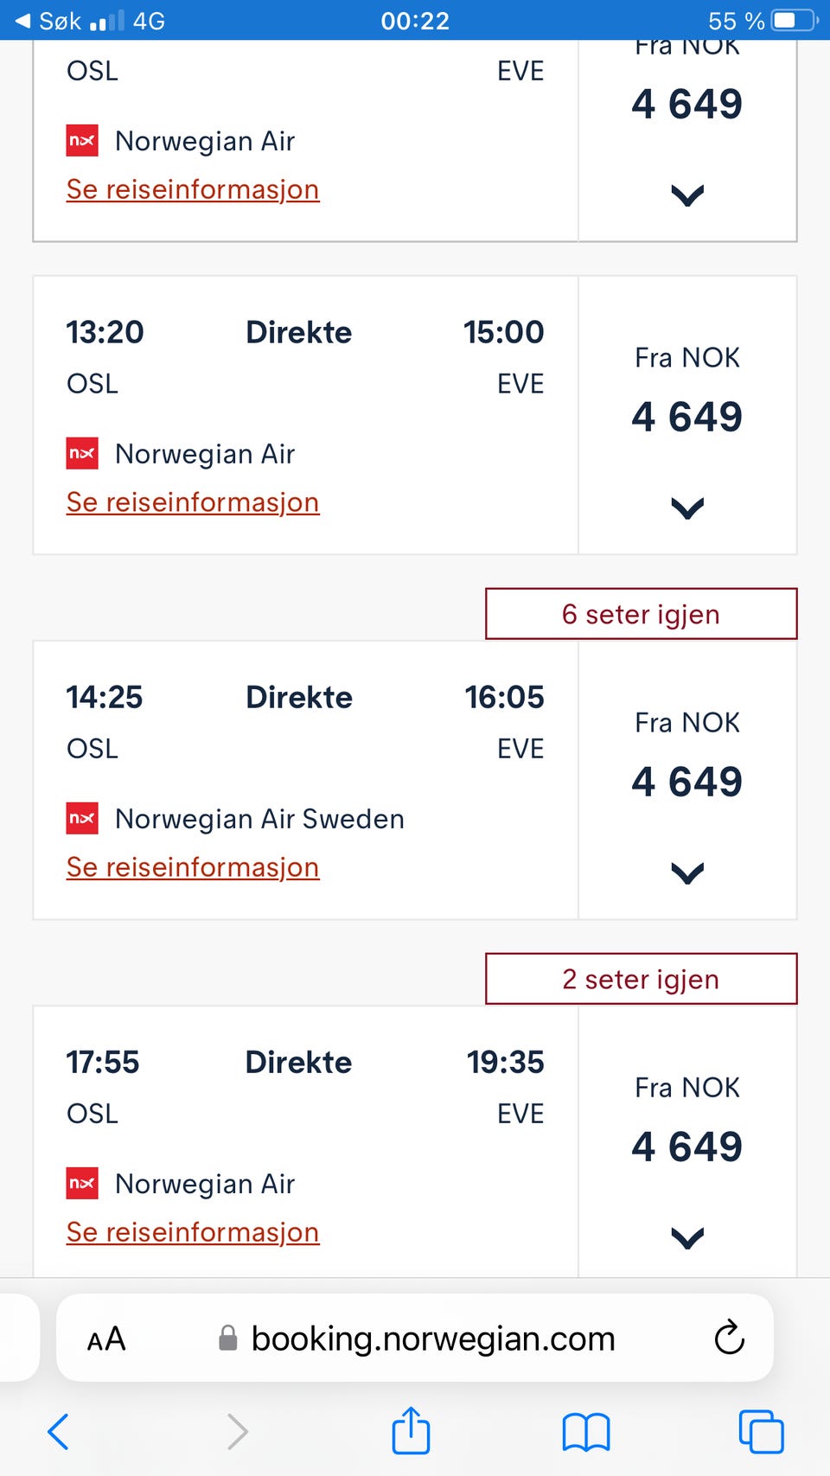This screenshot has height=1476, width=830.
Task: Open the Safari tabs overview icon
Action: pyautogui.click(x=761, y=1431)
